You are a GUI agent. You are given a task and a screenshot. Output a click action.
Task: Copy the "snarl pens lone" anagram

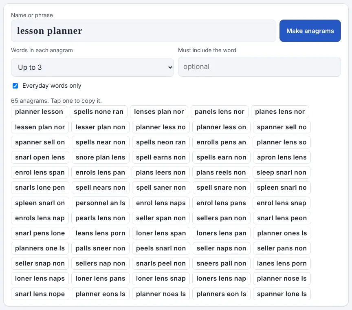(x=40, y=233)
